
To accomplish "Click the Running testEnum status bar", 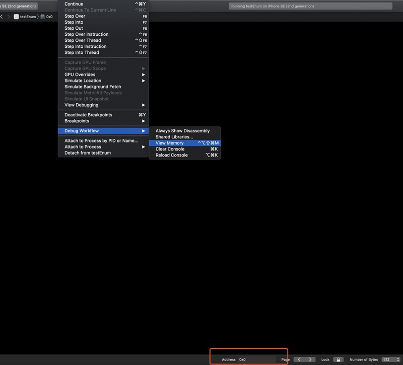I will [x=310, y=6].
